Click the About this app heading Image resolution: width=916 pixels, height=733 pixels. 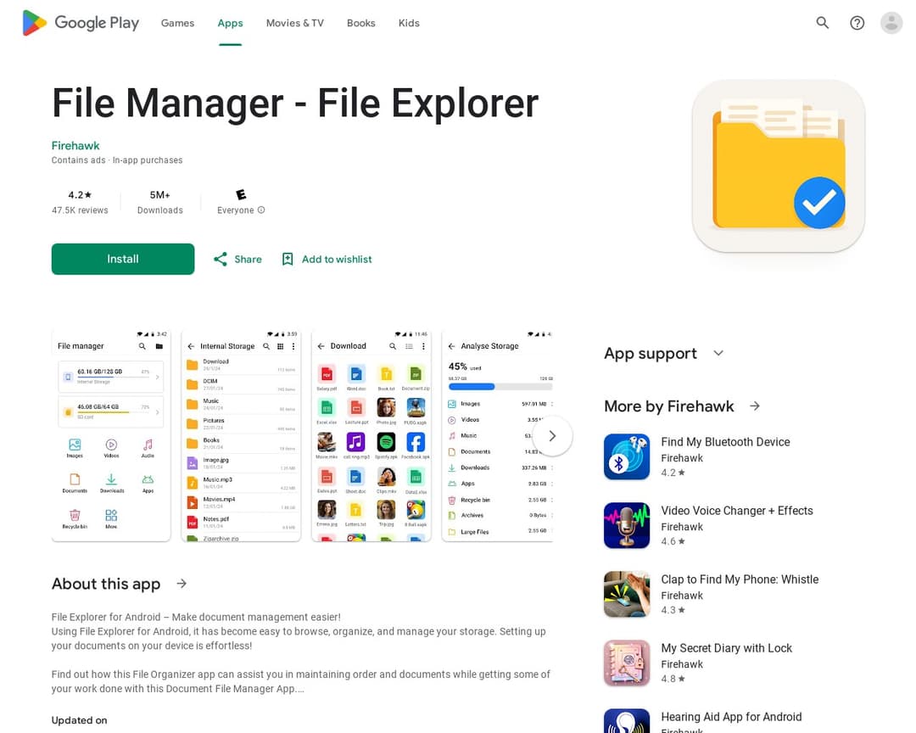[x=106, y=584]
